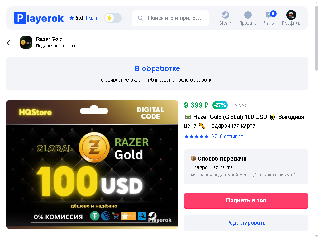Click the Поднять в топ button
The height and width of the screenshot is (239, 319).
[x=246, y=201]
